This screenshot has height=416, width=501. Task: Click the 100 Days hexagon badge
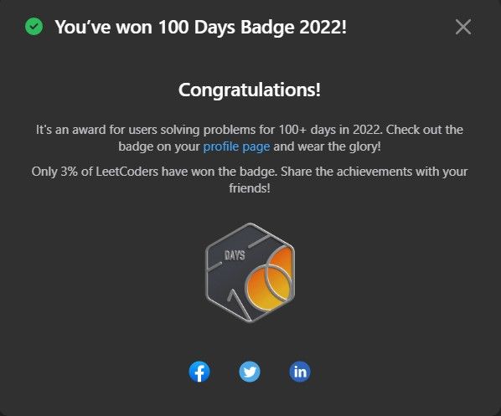pyautogui.click(x=250, y=273)
